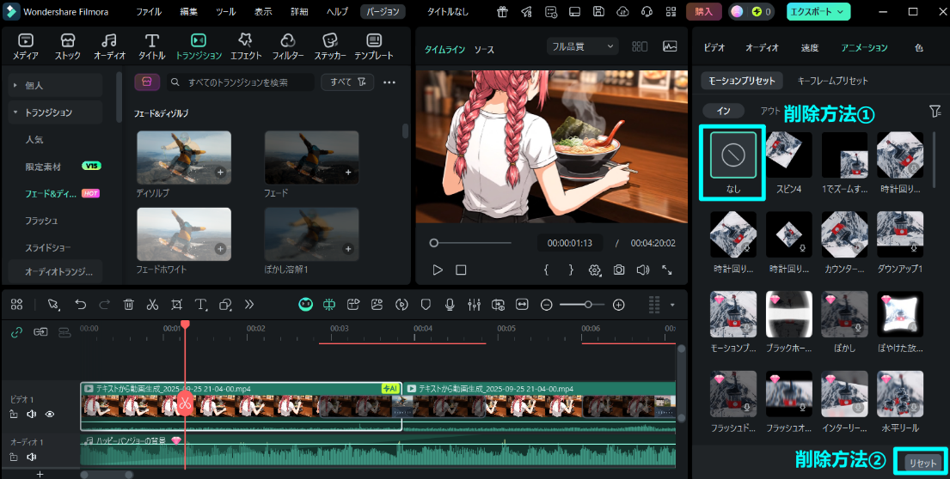Click the save floppy disk icon
950x479 pixels.
[x=598, y=11]
